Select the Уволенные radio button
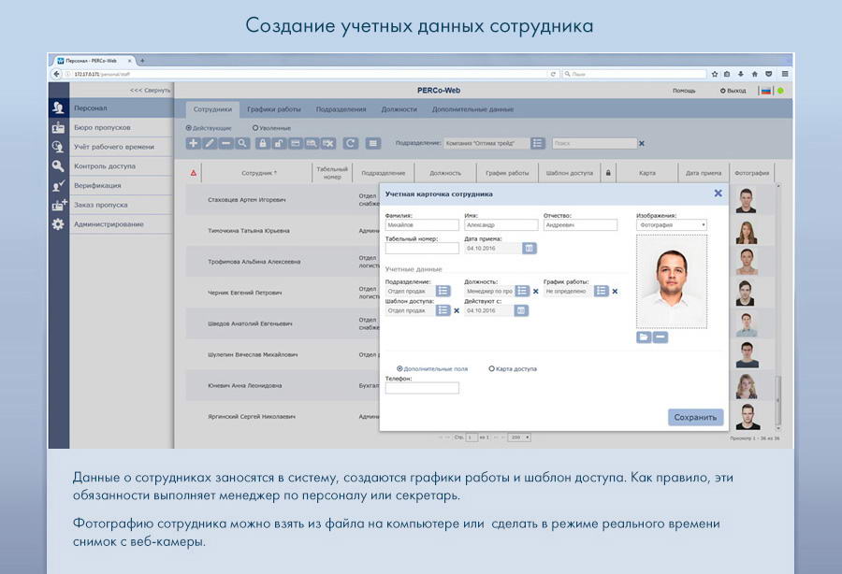Screen dimensions: 842x574 tap(255, 128)
